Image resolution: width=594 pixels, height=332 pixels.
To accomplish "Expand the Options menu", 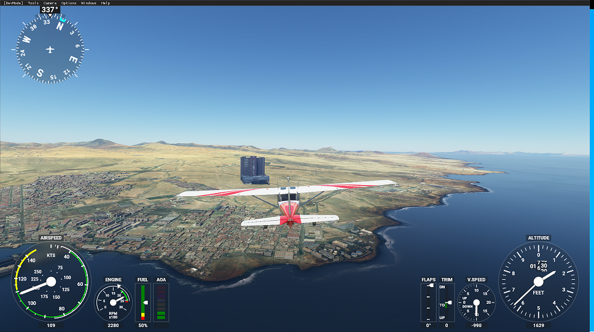I will 69,3.
